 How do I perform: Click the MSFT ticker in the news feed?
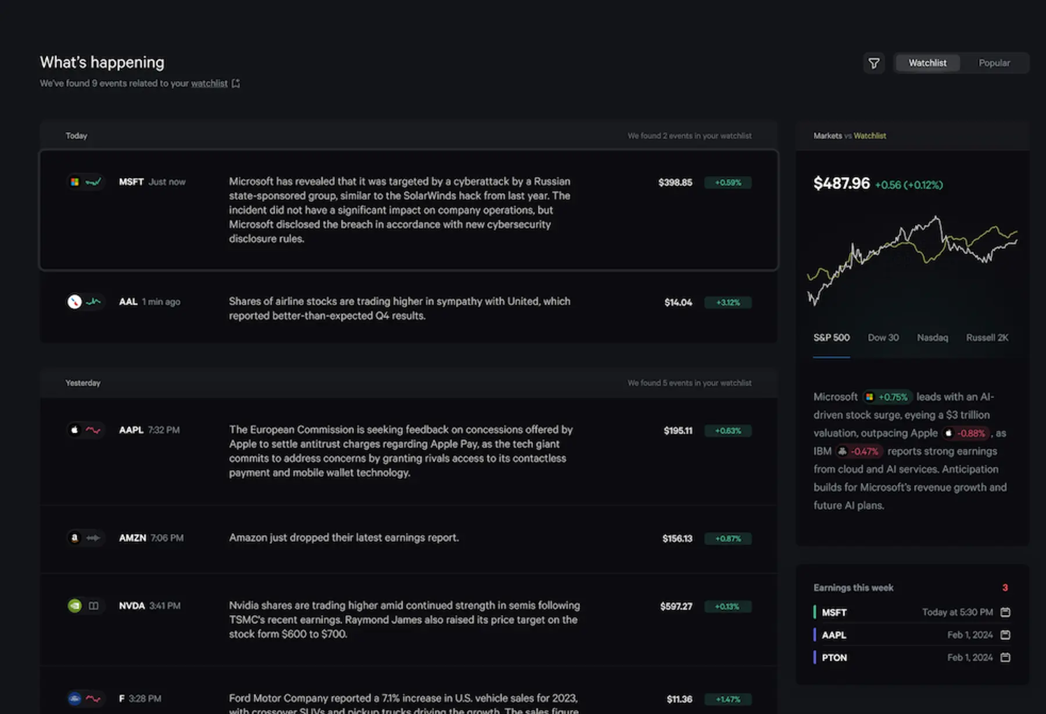click(x=131, y=182)
